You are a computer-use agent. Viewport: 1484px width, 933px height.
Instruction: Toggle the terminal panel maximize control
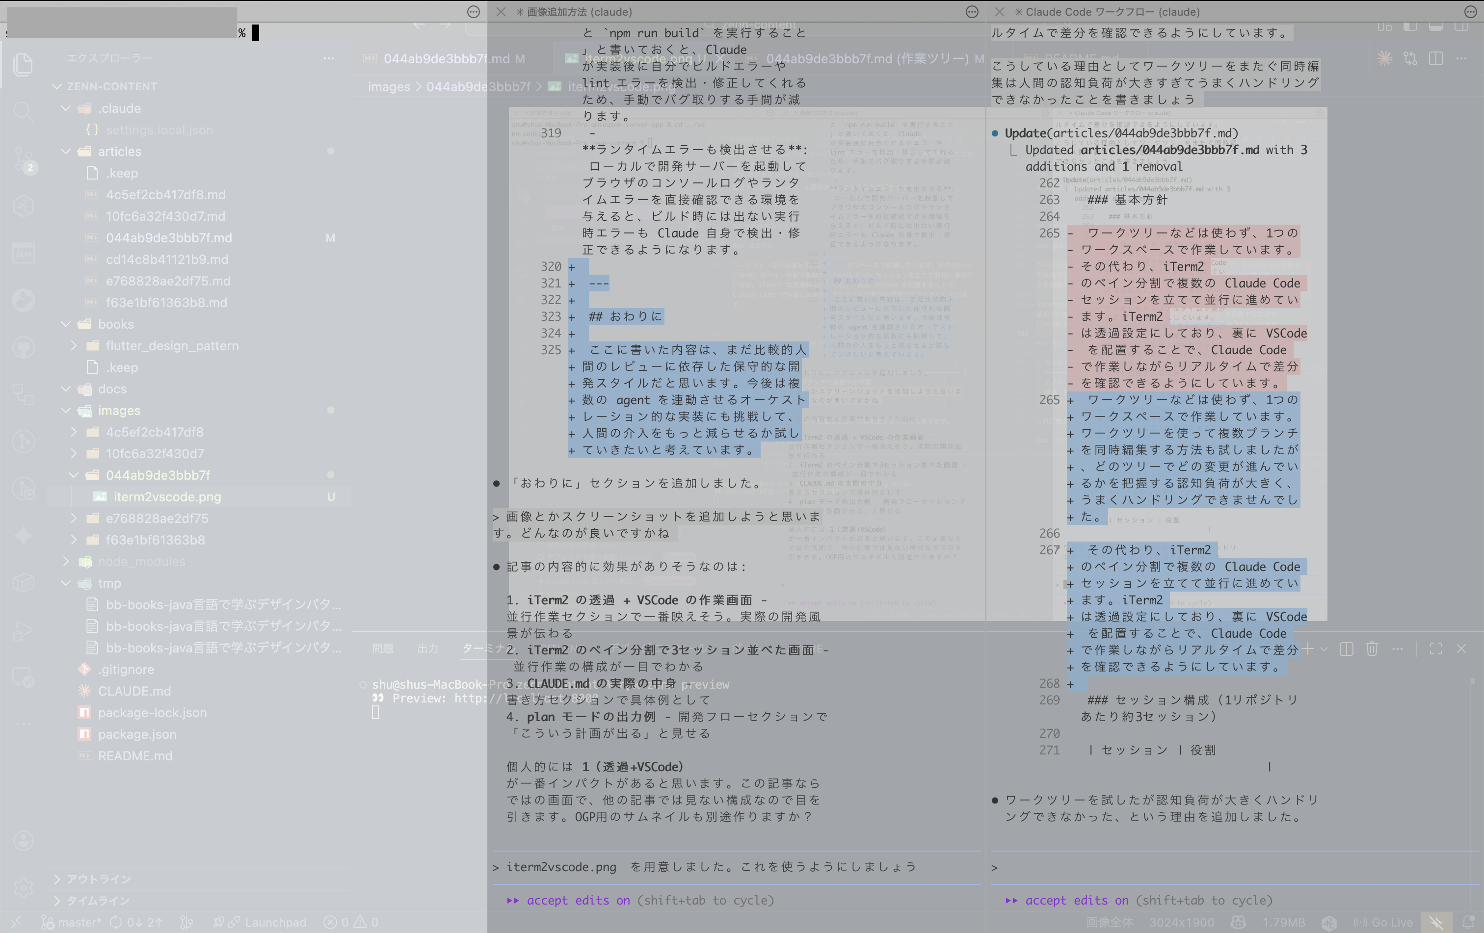(1436, 648)
